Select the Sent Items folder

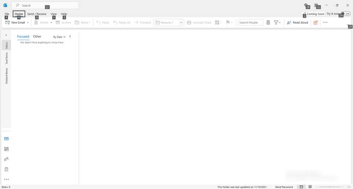tap(6, 58)
